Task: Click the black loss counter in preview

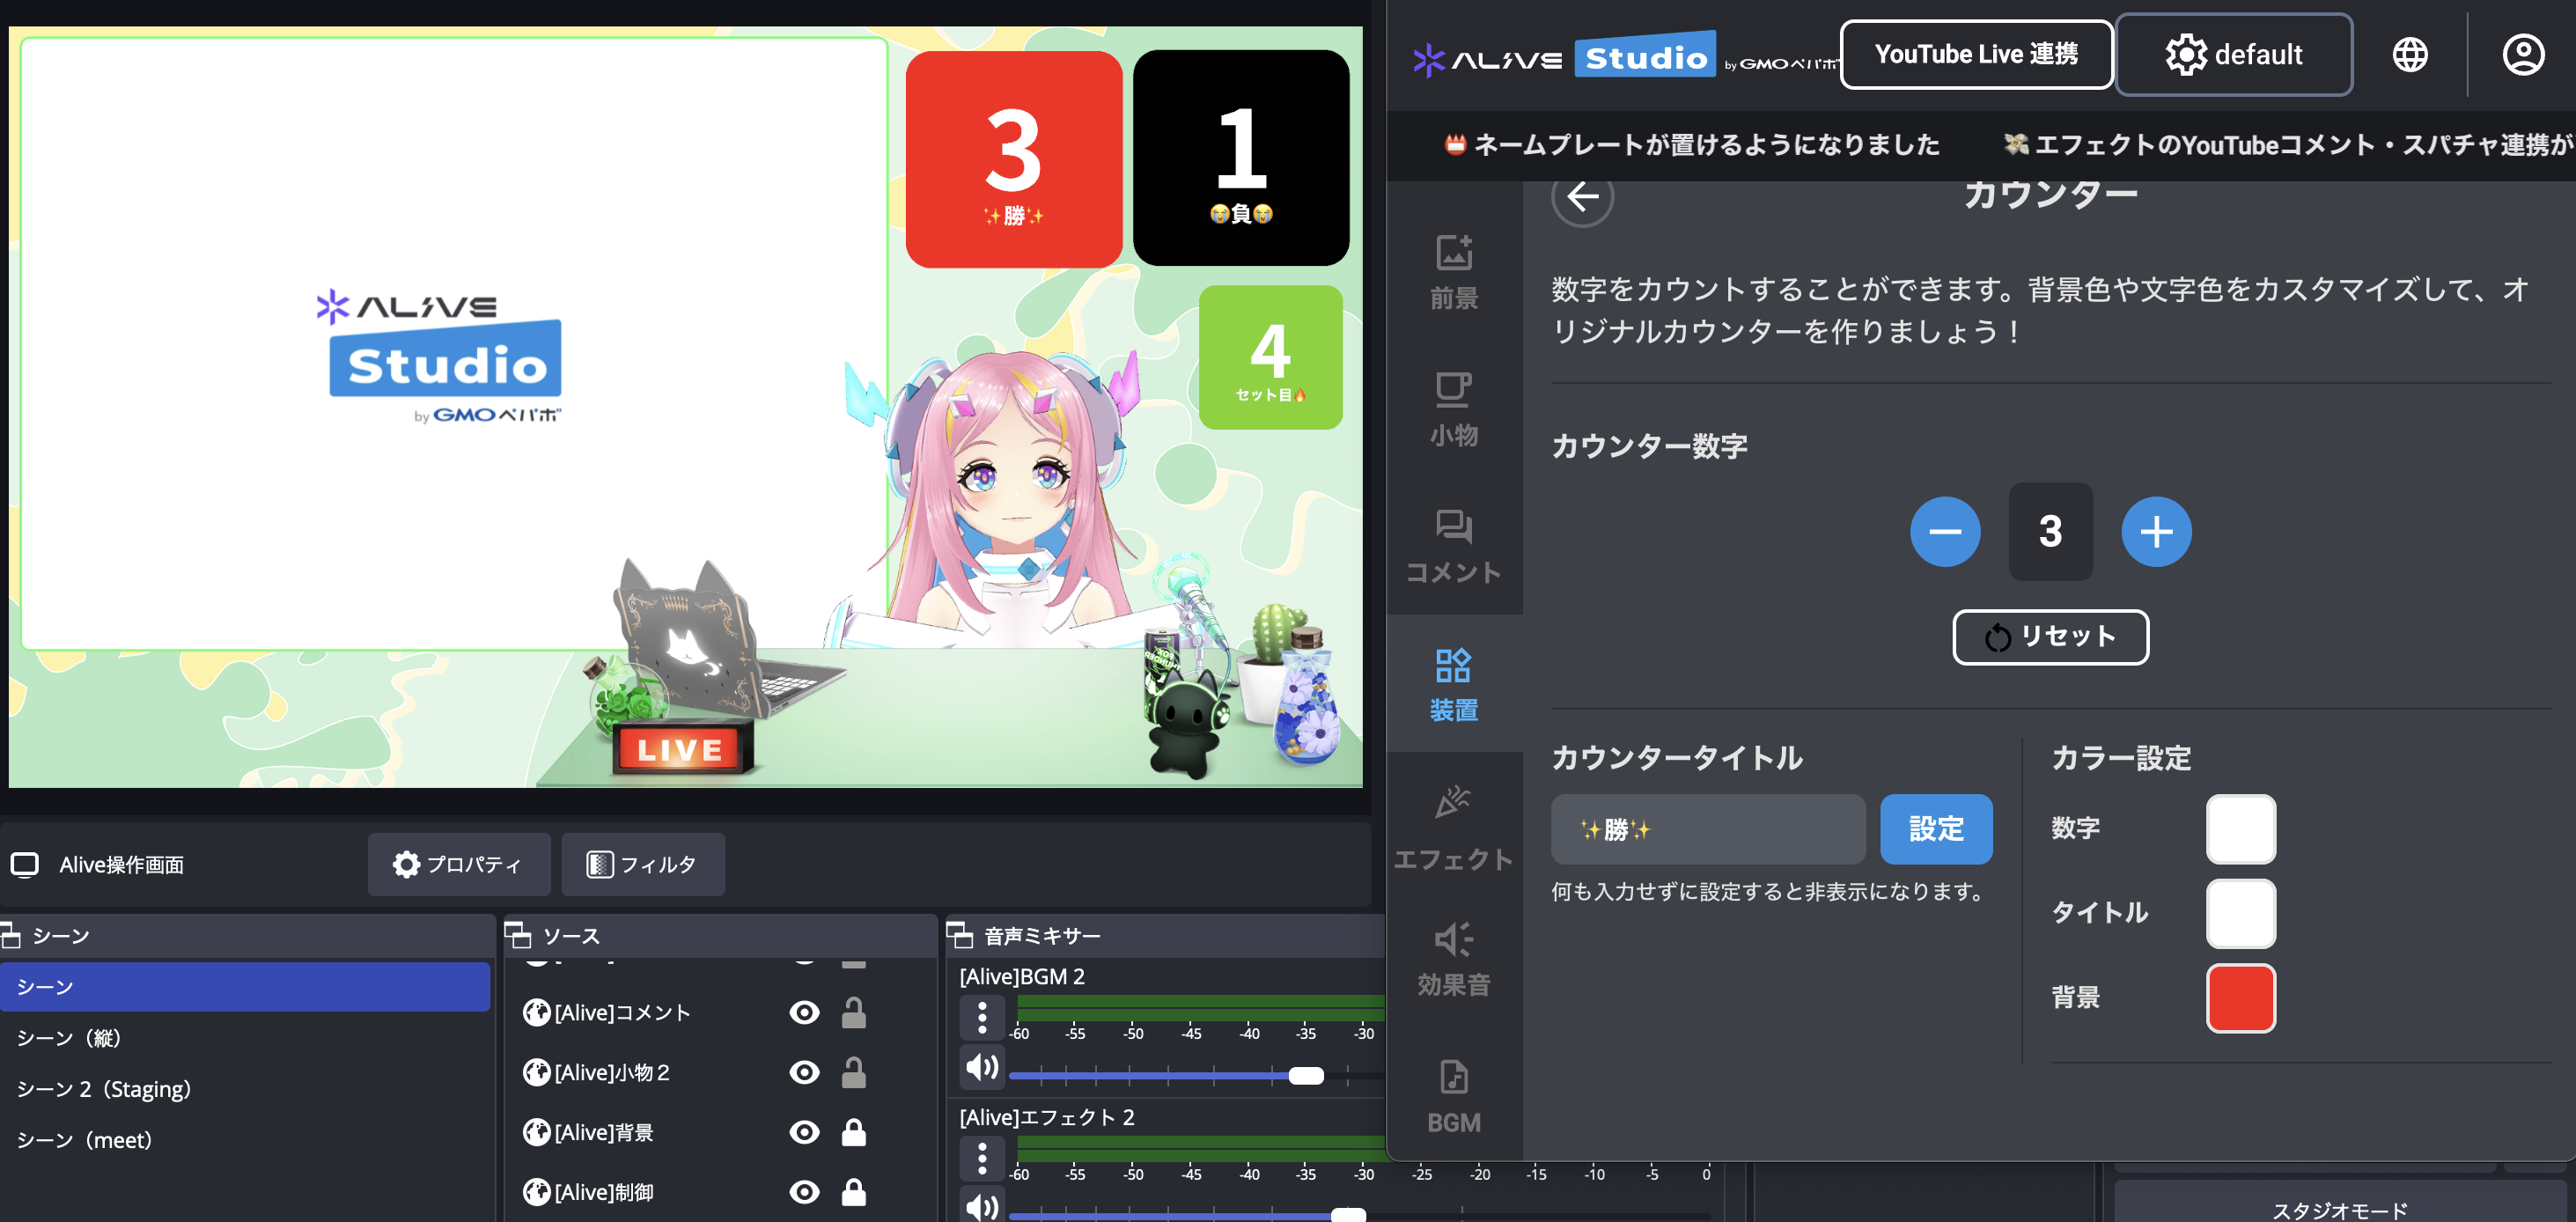Action: pos(1241,158)
